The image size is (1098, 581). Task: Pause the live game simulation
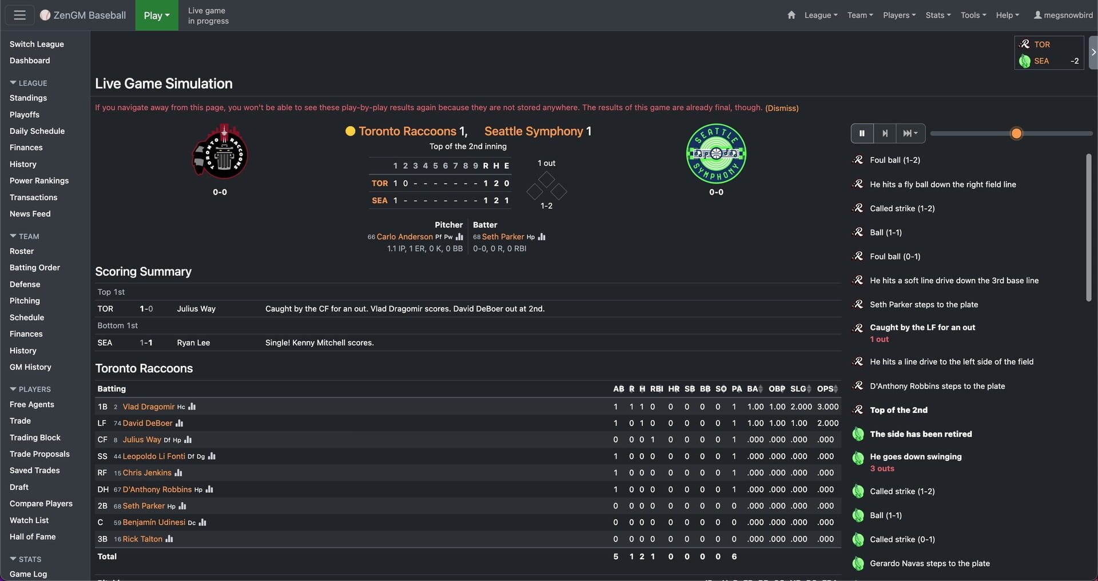tap(862, 133)
